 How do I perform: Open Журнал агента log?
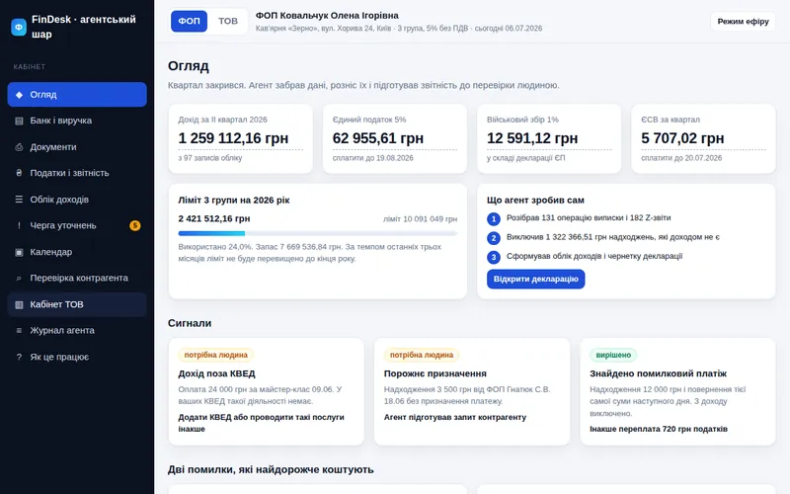77,331
